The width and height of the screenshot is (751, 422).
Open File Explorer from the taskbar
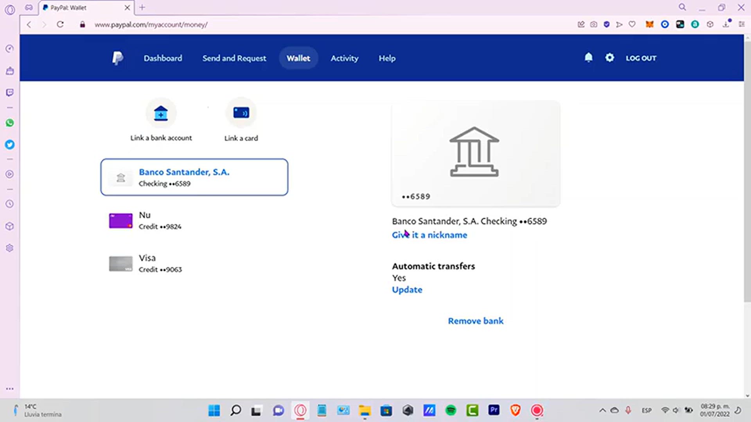365,410
